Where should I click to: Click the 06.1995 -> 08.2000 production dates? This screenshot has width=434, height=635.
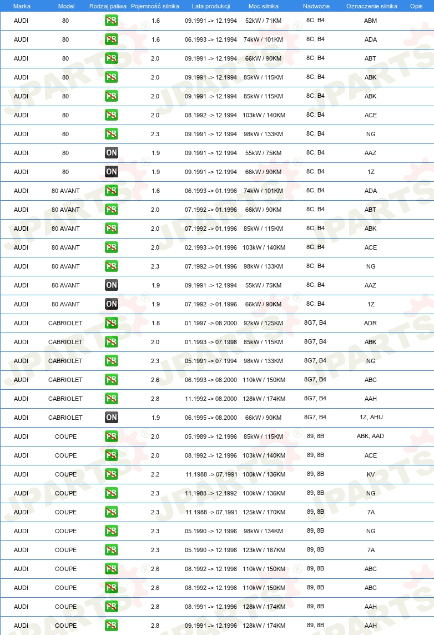[x=211, y=418]
